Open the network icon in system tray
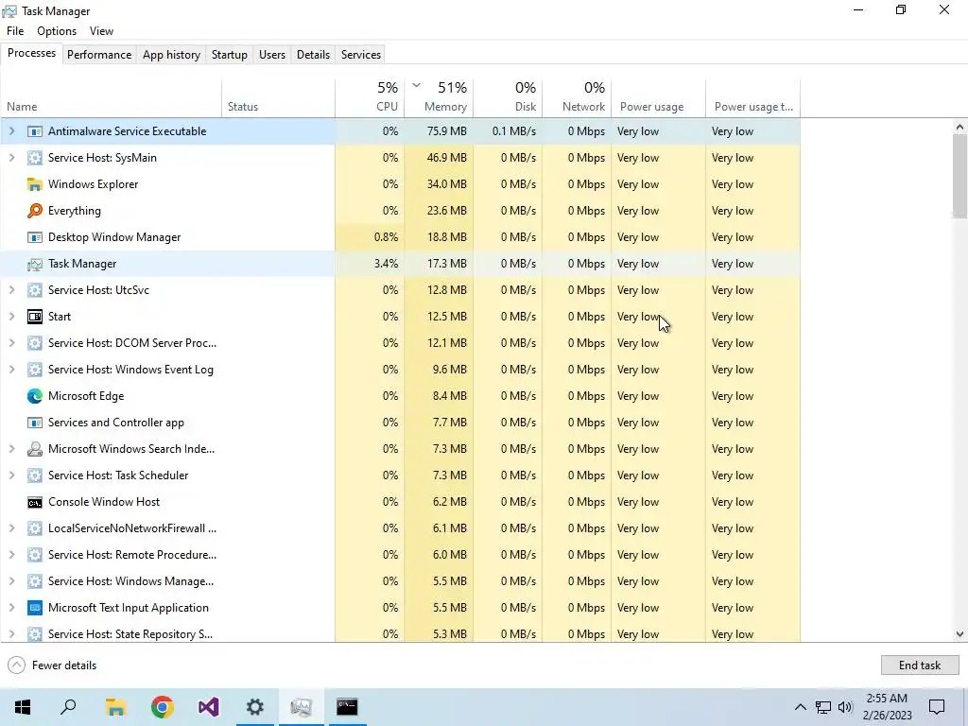 coord(823,707)
